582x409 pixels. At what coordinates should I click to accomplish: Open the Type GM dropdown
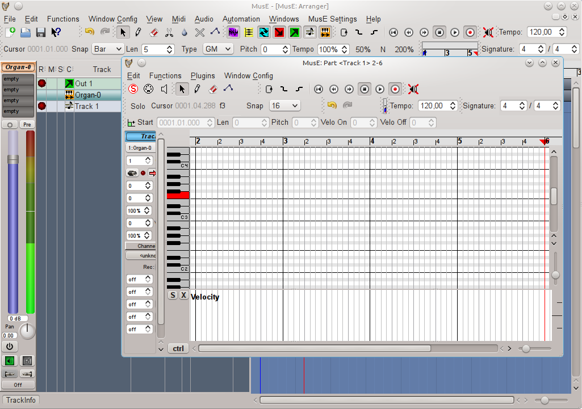pyautogui.click(x=218, y=49)
